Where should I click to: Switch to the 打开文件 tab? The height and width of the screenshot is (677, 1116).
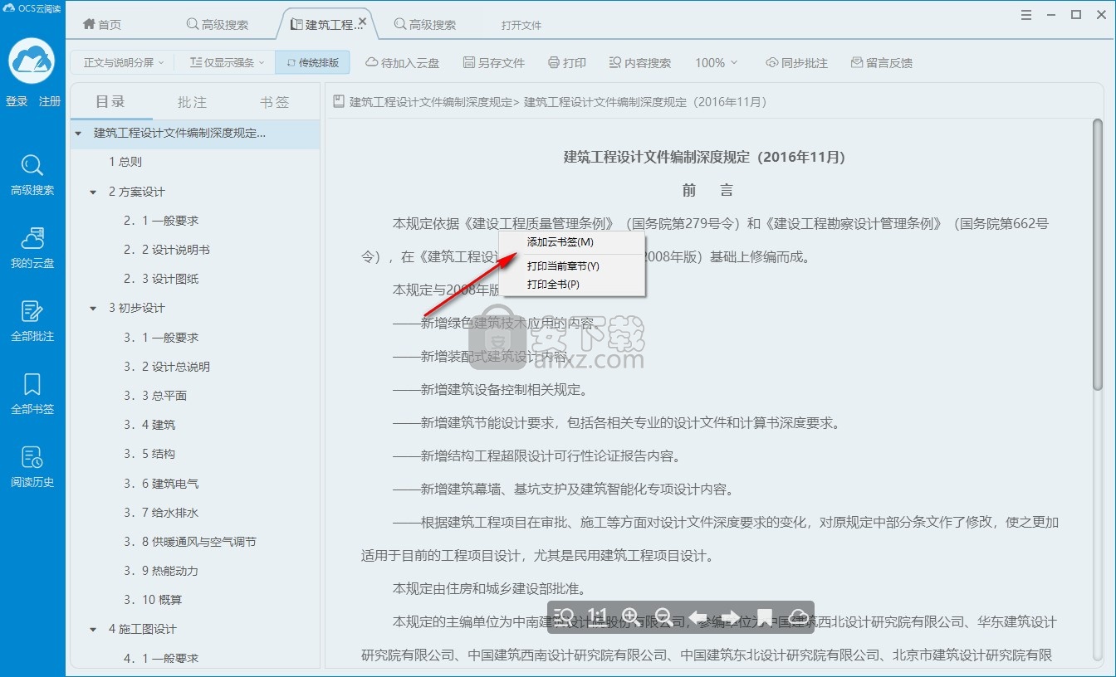pyautogui.click(x=521, y=25)
